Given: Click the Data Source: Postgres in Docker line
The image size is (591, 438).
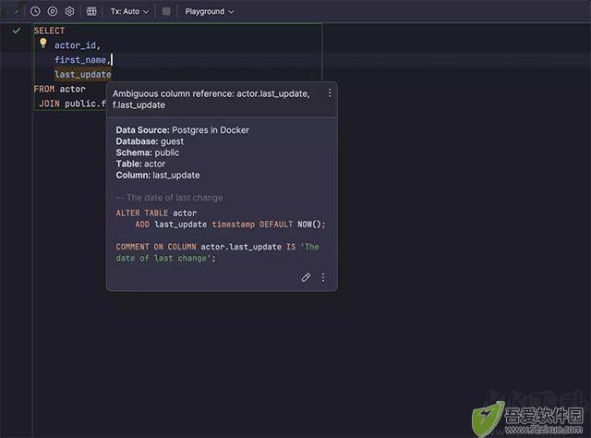Looking at the screenshot, I should 183,130.
